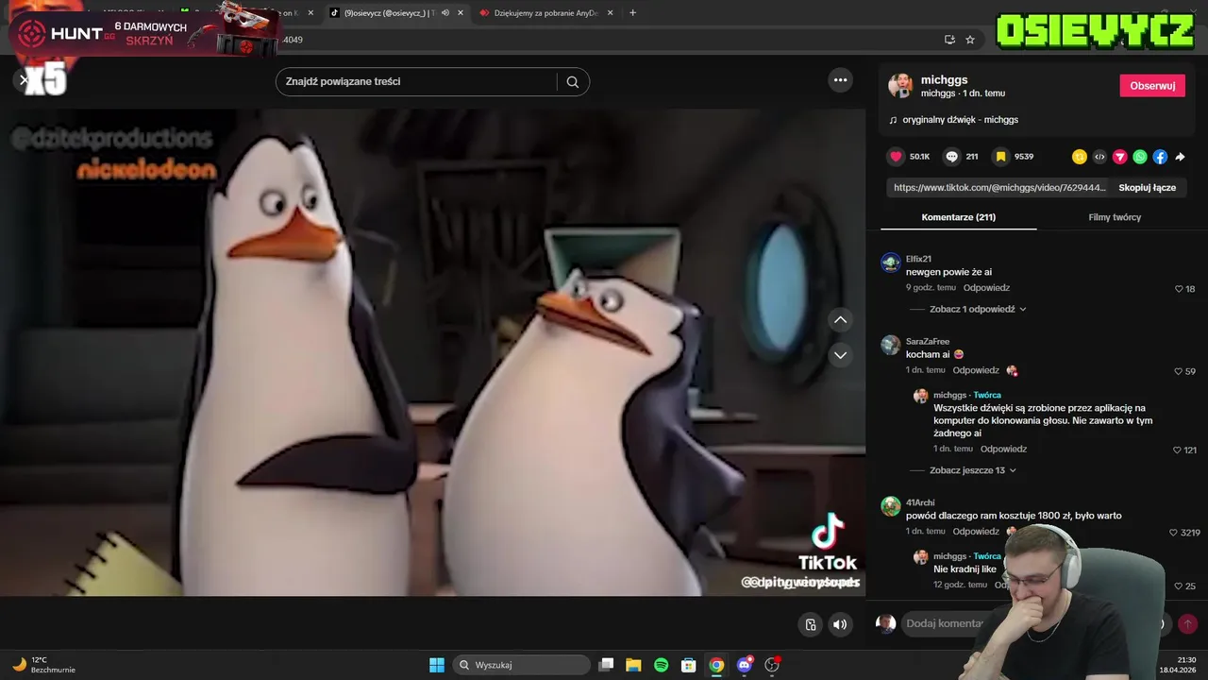The image size is (1208, 680).
Task: Go to the next video with down arrow
Action: (x=840, y=355)
